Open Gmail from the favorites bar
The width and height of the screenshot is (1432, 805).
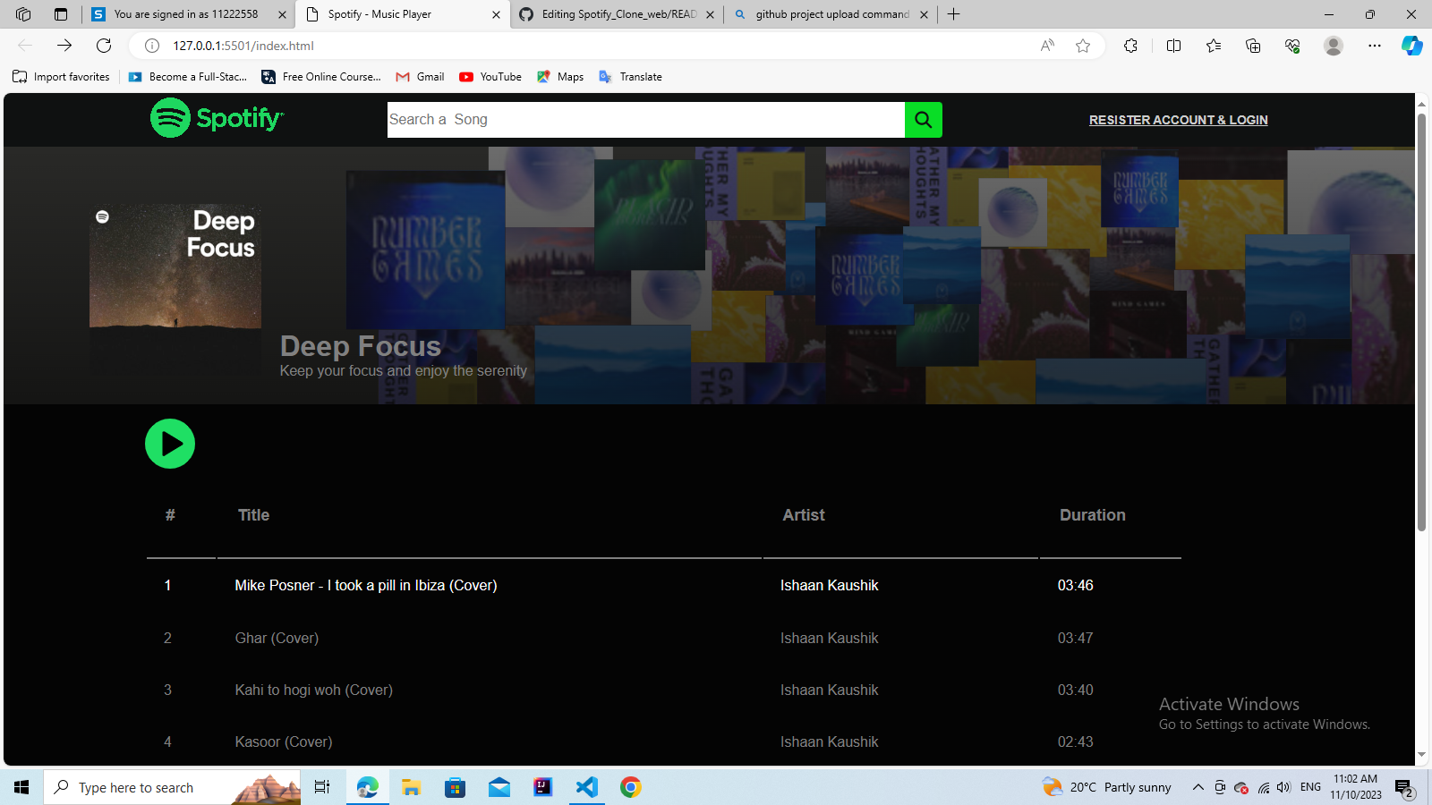[419, 77]
